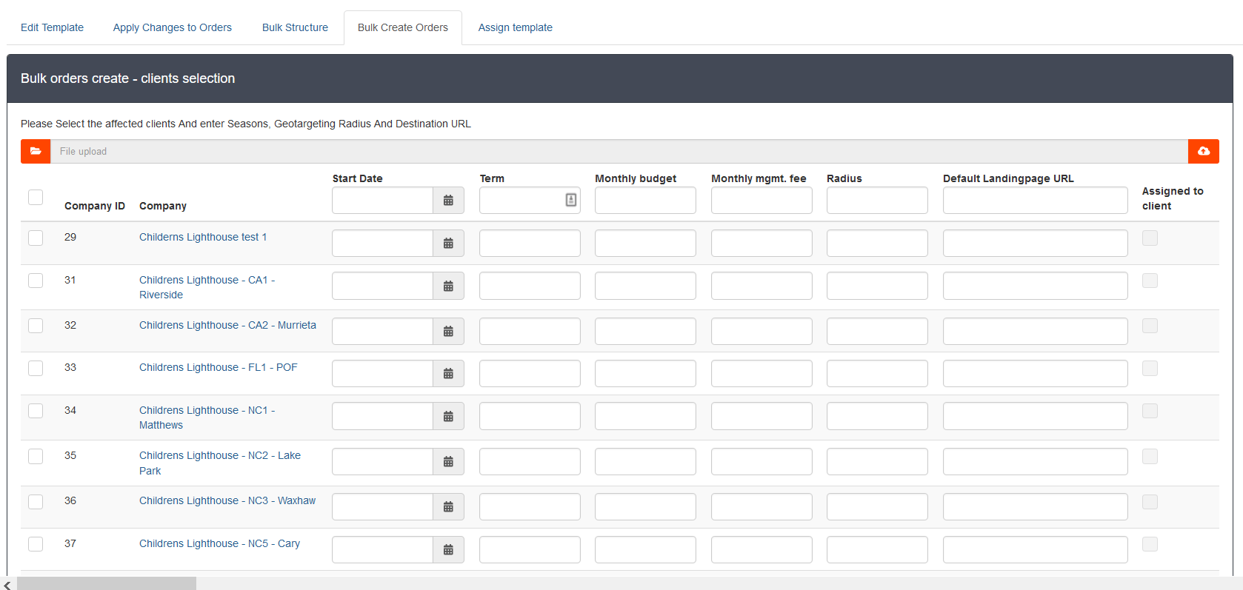Check the box for company ID 31
This screenshot has width=1243, height=590.
tap(36, 281)
